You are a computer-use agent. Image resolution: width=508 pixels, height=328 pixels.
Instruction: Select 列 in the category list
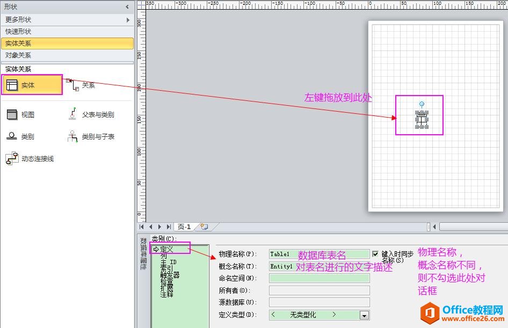[163, 256]
